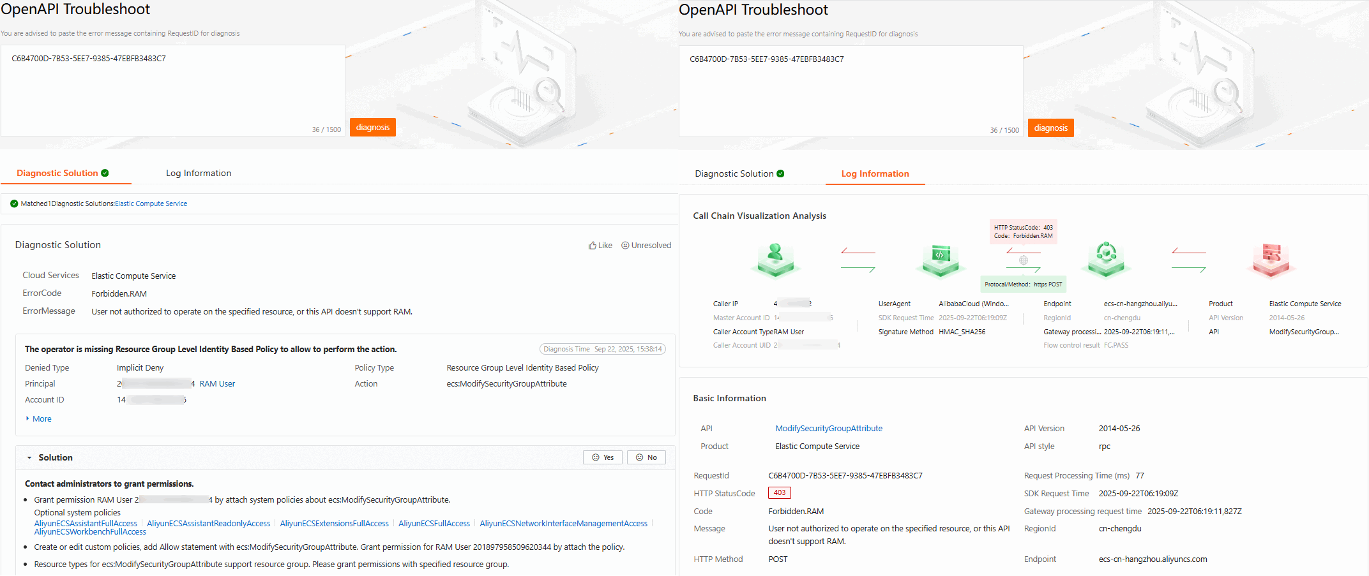Open AliyunECSAssistantFullAccess policy link
Screen dimensions: 1369x576
[x=86, y=524]
